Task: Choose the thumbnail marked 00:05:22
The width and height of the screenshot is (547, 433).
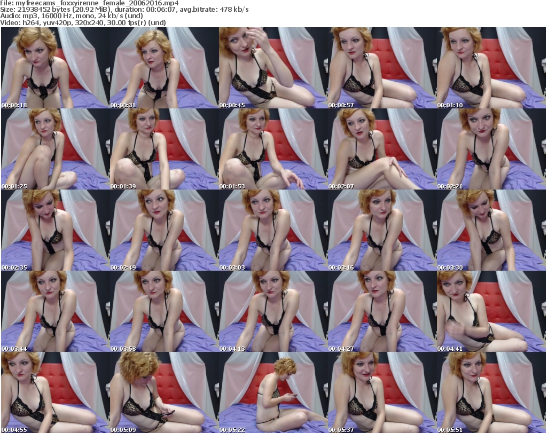Action: pyautogui.click(x=273, y=392)
